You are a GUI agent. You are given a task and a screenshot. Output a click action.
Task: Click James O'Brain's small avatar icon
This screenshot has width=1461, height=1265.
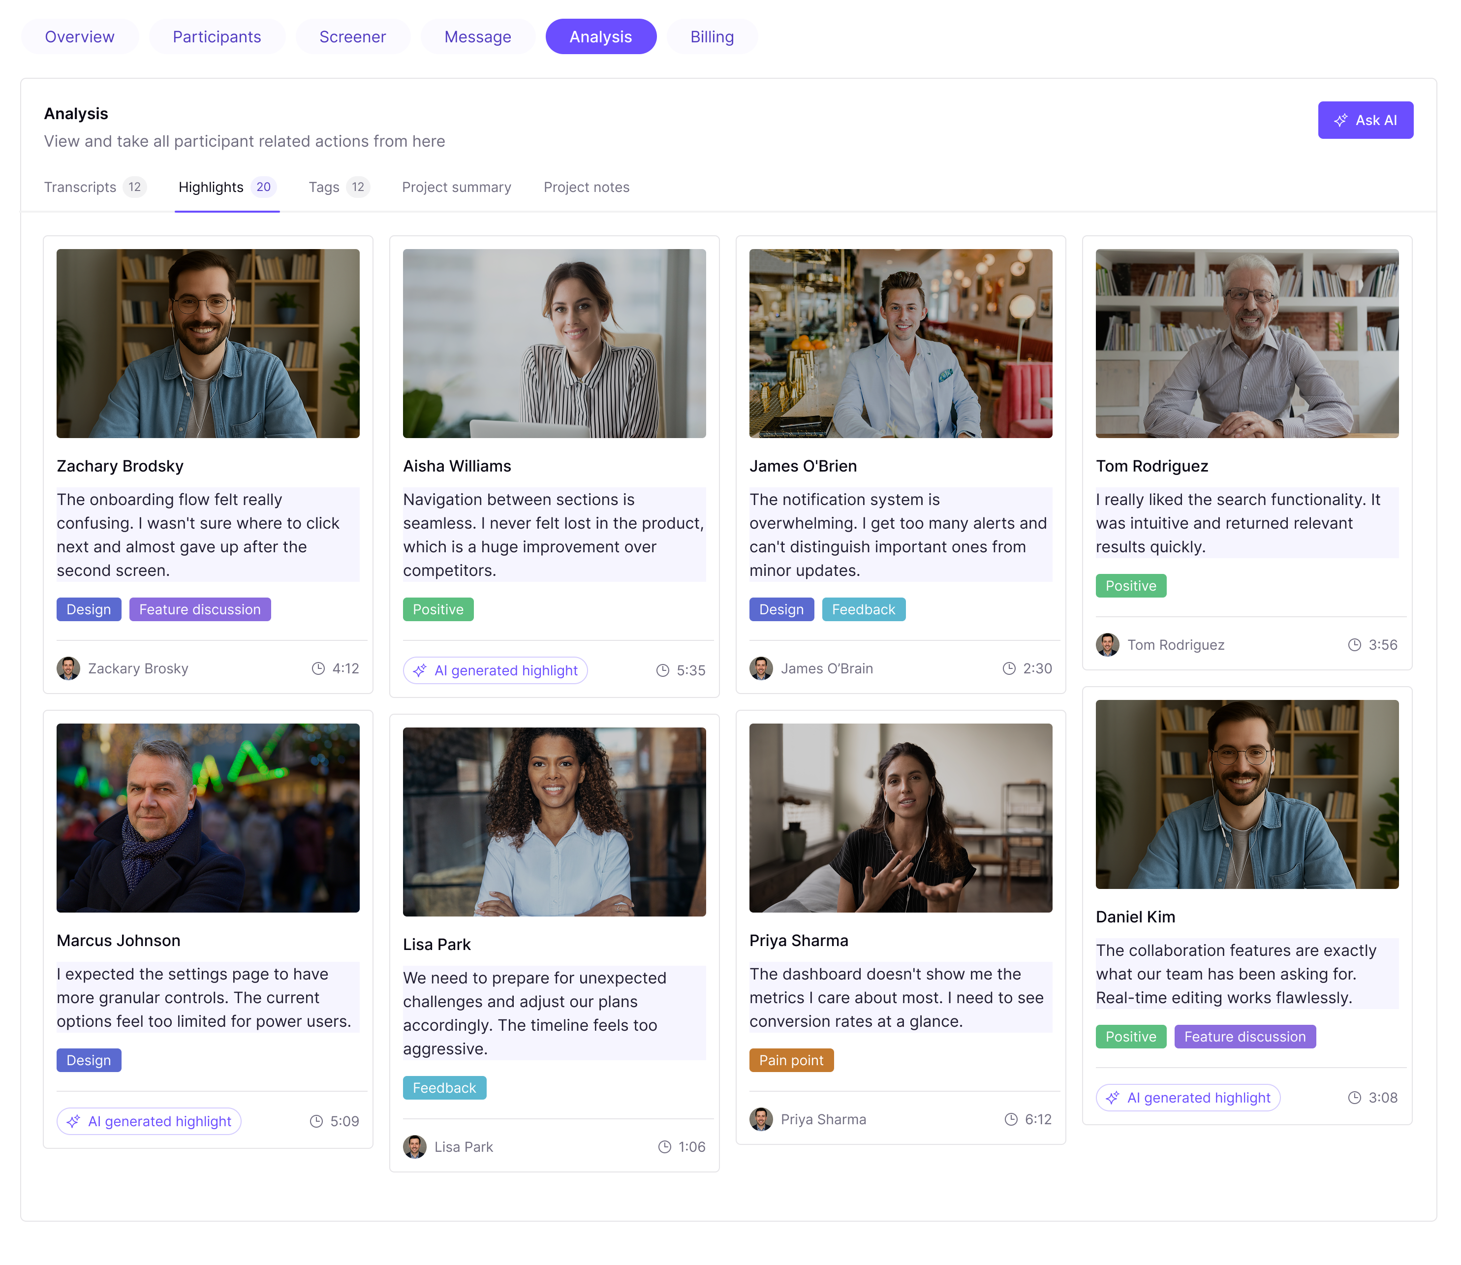tap(761, 668)
